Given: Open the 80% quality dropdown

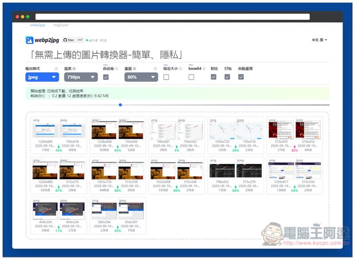Looking at the screenshot, I should point(141,77).
